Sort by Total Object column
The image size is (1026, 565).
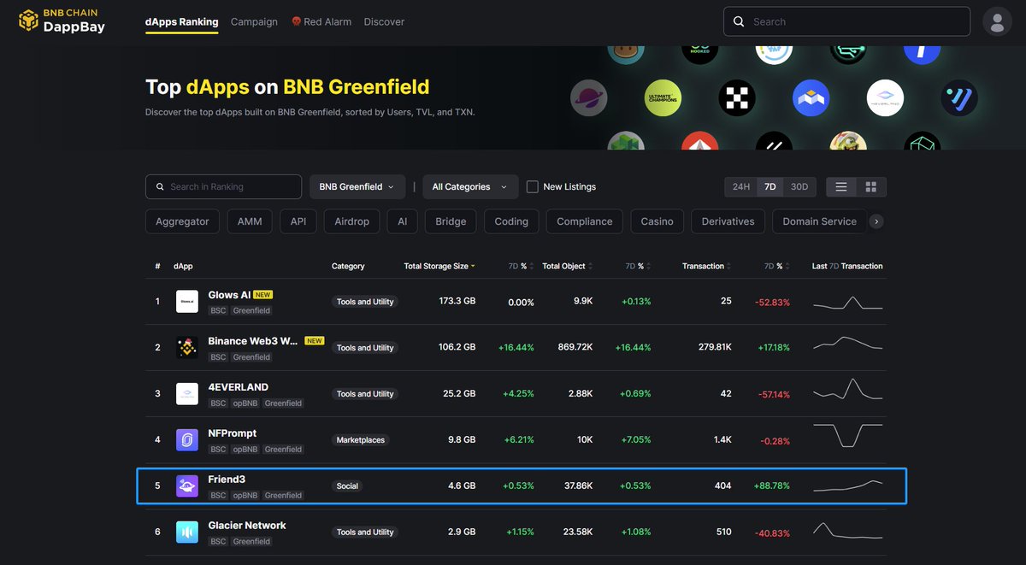coord(567,266)
